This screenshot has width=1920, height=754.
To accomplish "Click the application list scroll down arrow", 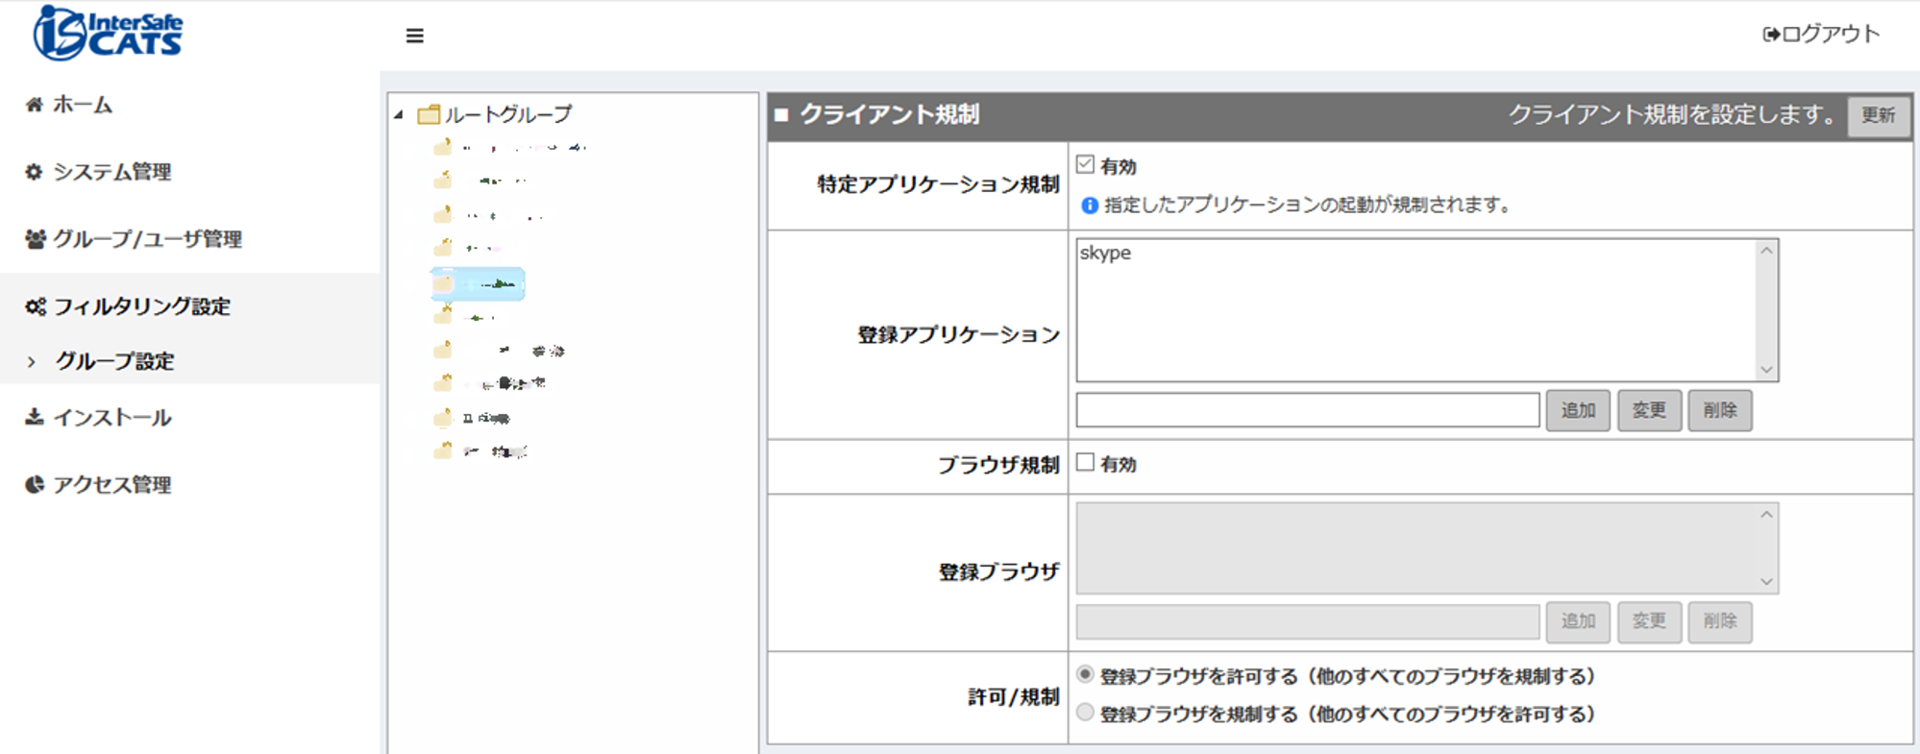I will point(1766,370).
